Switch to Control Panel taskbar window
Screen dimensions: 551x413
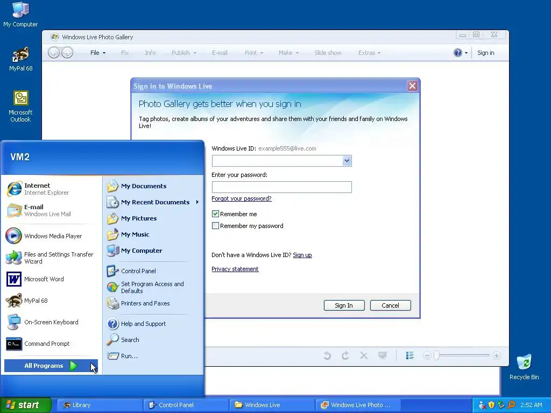pos(186,405)
